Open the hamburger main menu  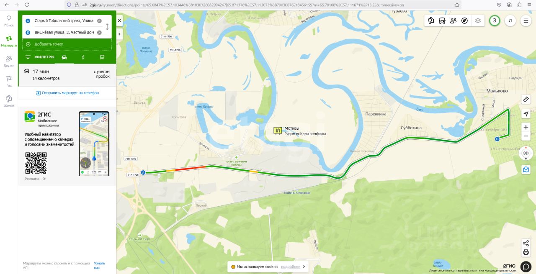pyautogui.click(x=526, y=20)
